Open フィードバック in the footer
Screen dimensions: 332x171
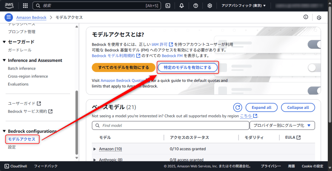pyautogui.click(x=46, y=166)
